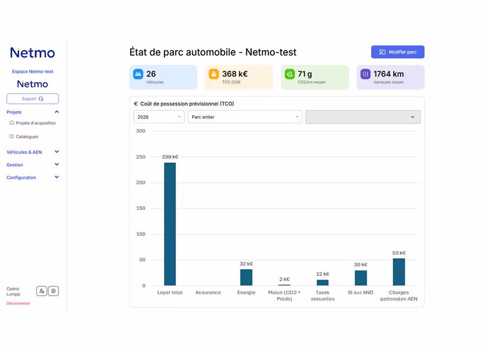Collapse the Projets section
This screenshot has width=487, height=346.
[x=56, y=112]
